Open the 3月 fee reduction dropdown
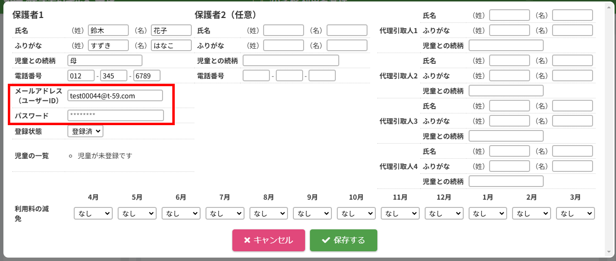The width and height of the screenshot is (616, 261). pyautogui.click(x=575, y=213)
